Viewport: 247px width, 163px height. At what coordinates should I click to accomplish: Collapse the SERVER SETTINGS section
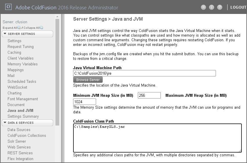(27, 34)
